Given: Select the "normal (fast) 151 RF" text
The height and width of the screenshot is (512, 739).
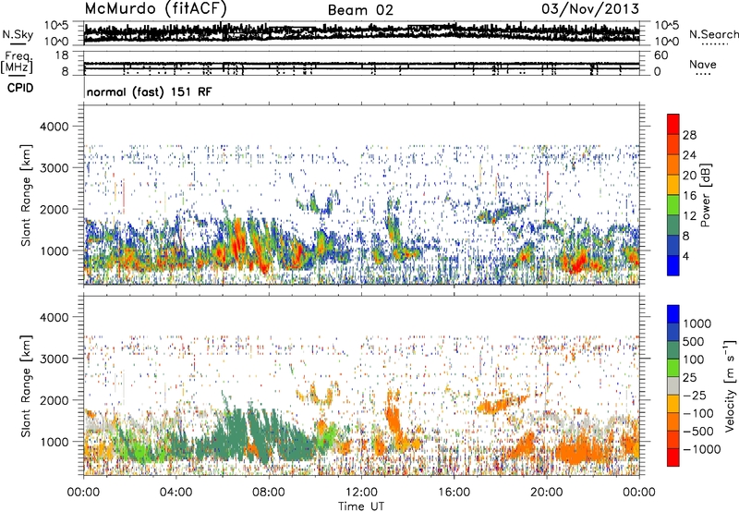Looking at the screenshot, I should coord(150,91).
